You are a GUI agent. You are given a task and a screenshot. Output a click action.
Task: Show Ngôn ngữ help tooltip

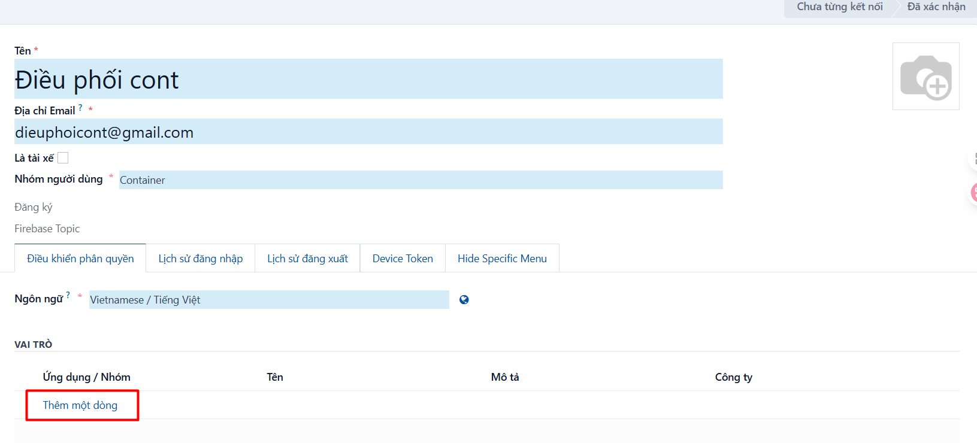point(68,295)
